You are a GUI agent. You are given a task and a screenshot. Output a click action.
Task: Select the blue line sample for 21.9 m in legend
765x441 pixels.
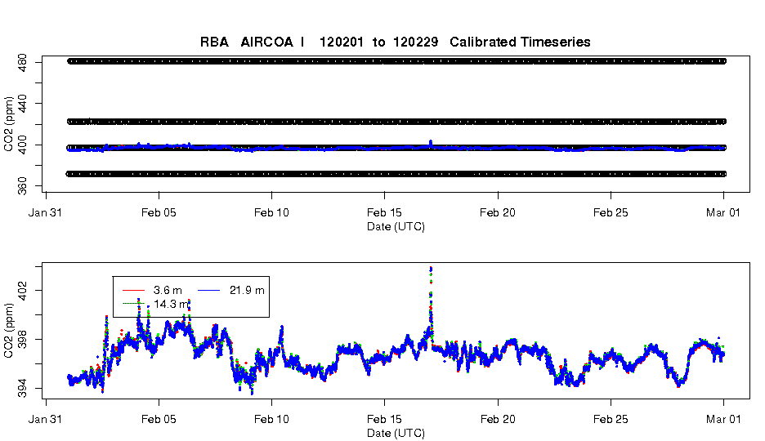click(x=208, y=291)
